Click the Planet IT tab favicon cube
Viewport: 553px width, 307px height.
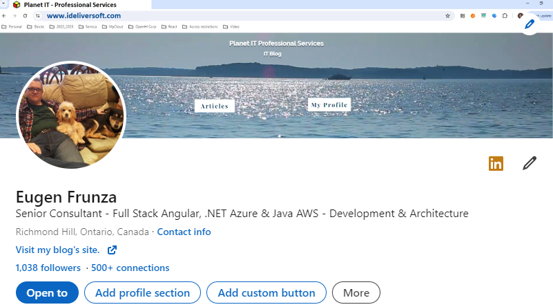click(17, 5)
